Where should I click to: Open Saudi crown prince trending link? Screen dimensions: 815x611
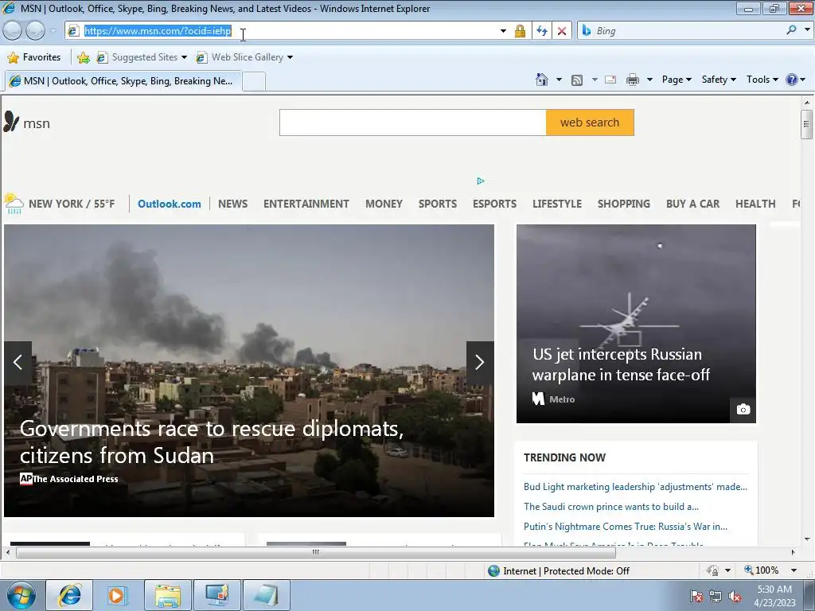pyautogui.click(x=610, y=507)
